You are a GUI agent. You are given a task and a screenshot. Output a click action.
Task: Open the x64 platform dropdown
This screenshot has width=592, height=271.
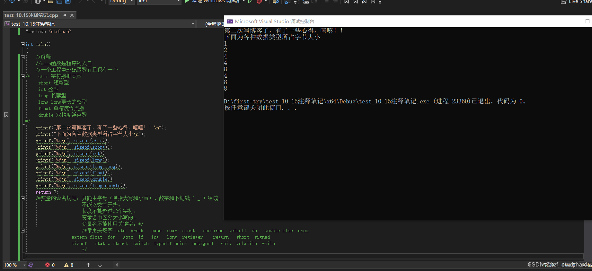click(x=179, y=1)
